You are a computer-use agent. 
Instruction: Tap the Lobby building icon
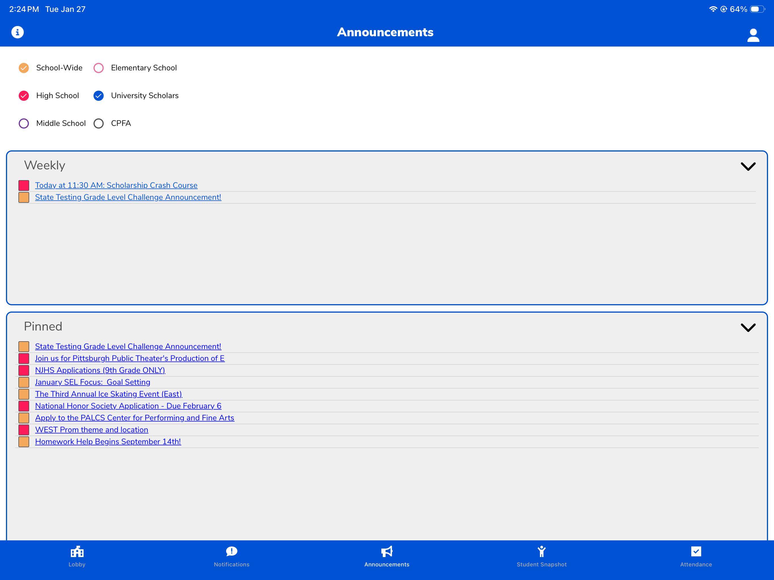(77, 552)
